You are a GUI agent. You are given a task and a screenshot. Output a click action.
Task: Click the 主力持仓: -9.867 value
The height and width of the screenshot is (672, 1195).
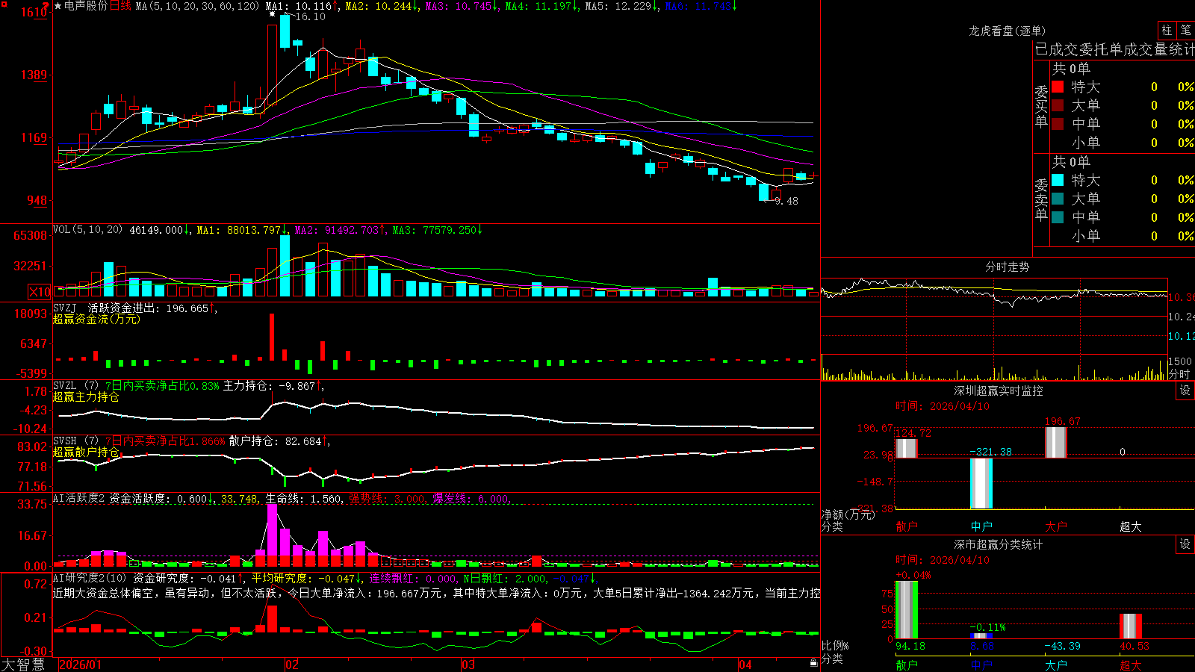point(269,385)
